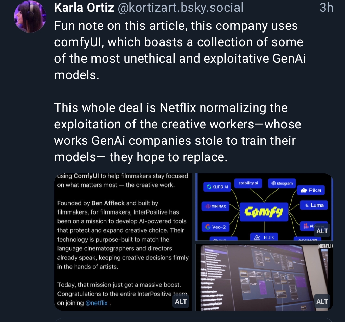
Task: Click the FLUX triangle logo
Action: 264,237
